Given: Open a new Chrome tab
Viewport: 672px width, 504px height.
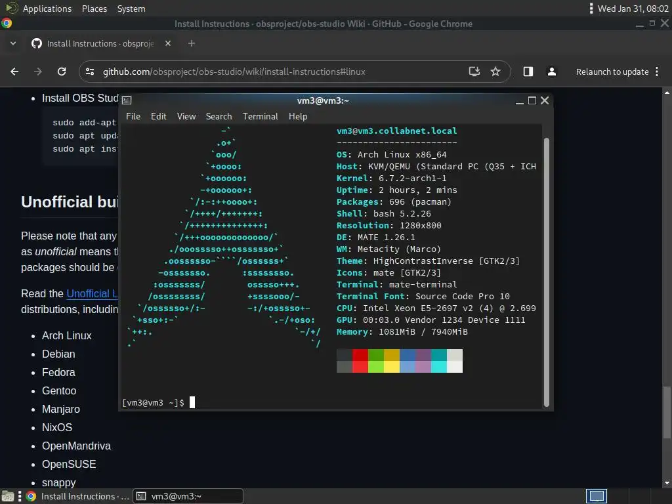Looking at the screenshot, I should click(x=192, y=43).
